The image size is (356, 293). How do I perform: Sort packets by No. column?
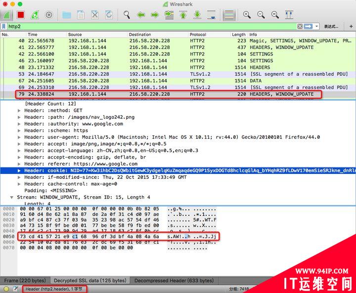point(13,35)
